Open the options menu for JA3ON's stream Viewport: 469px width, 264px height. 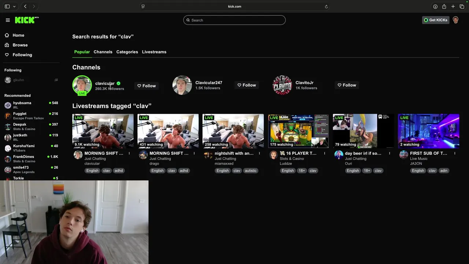tap(455, 153)
